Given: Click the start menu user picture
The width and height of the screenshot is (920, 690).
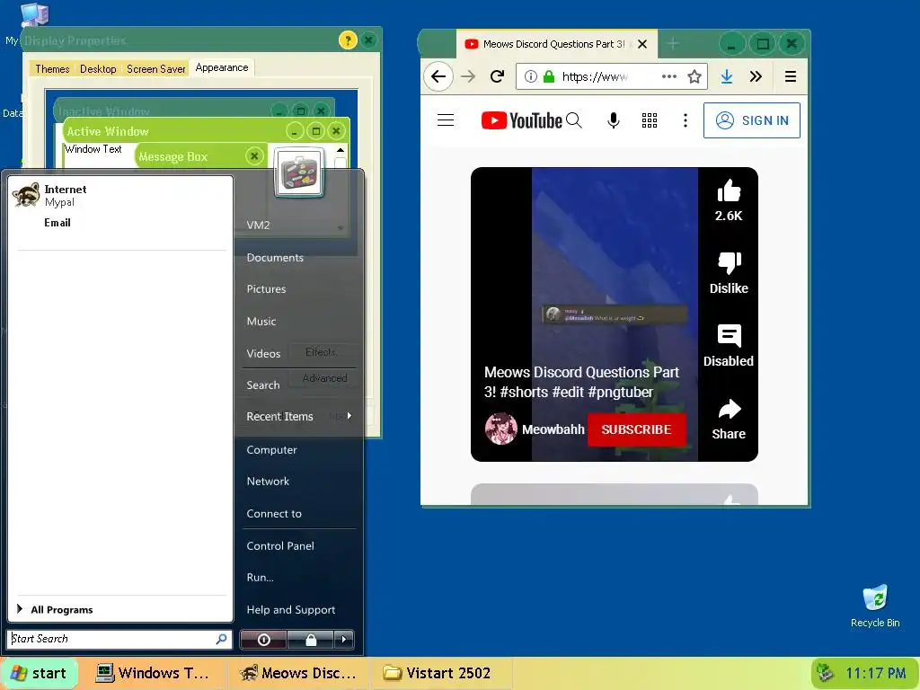Looking at the screenshot, I should pyautogui.click(x=300, y=172).
